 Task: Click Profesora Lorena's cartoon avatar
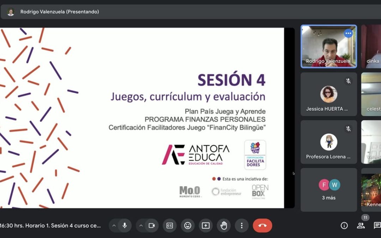coord(329,142)
